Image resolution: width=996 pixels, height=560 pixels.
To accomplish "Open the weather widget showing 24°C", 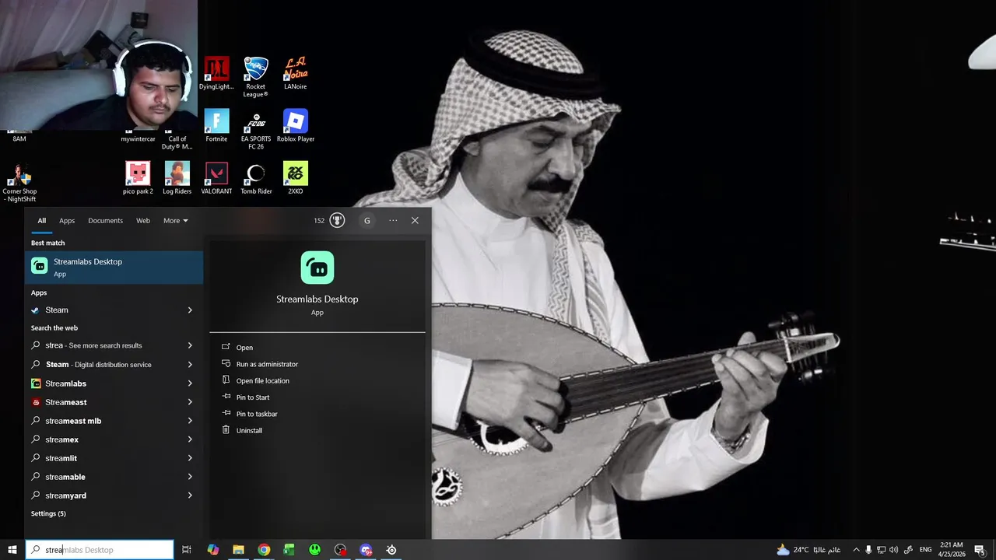I will [x=809, y=550].
